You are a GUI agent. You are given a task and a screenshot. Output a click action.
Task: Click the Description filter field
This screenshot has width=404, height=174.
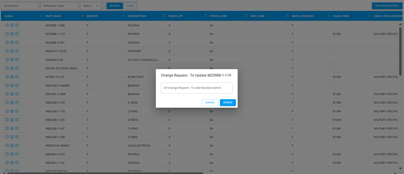[20, 6]
